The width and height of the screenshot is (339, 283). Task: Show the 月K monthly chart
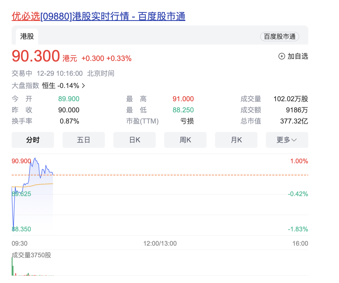236,140
